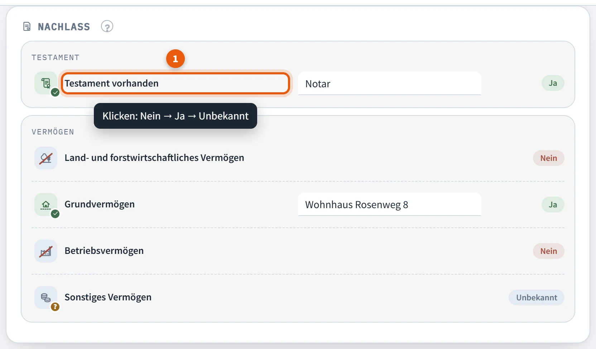596x349 pixels.
Task: Toggle Nein badge for Land- und forstwirtschaftliches Vermögen
Action: pos(548,158)
